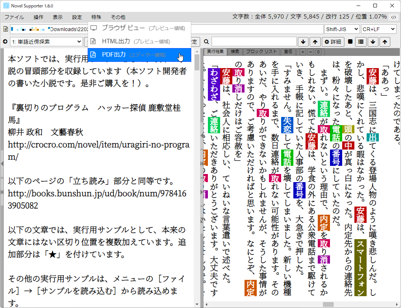The image size is (401, 308).
Task: Reset zoom with the 0 button
Action: 319,52
